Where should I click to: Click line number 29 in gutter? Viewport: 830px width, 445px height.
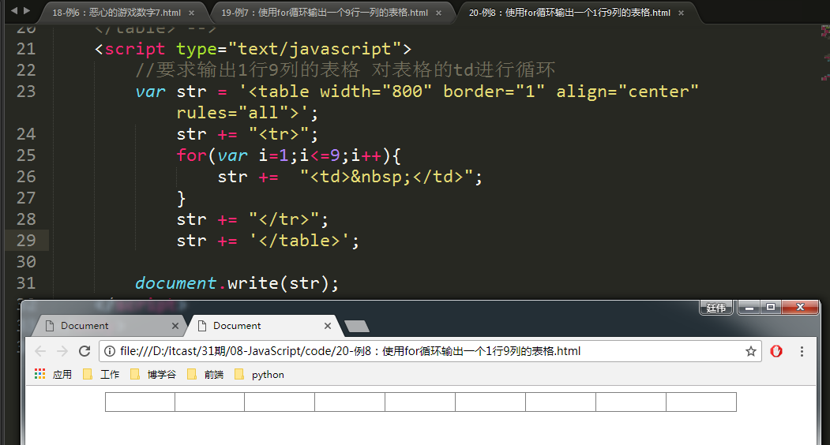(26, 240)
